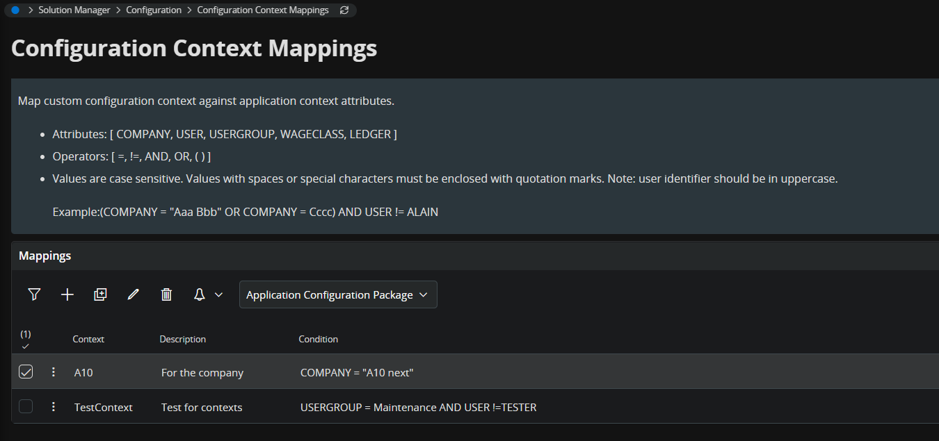
Task: Click the notification bell icon
Action: 200,294
